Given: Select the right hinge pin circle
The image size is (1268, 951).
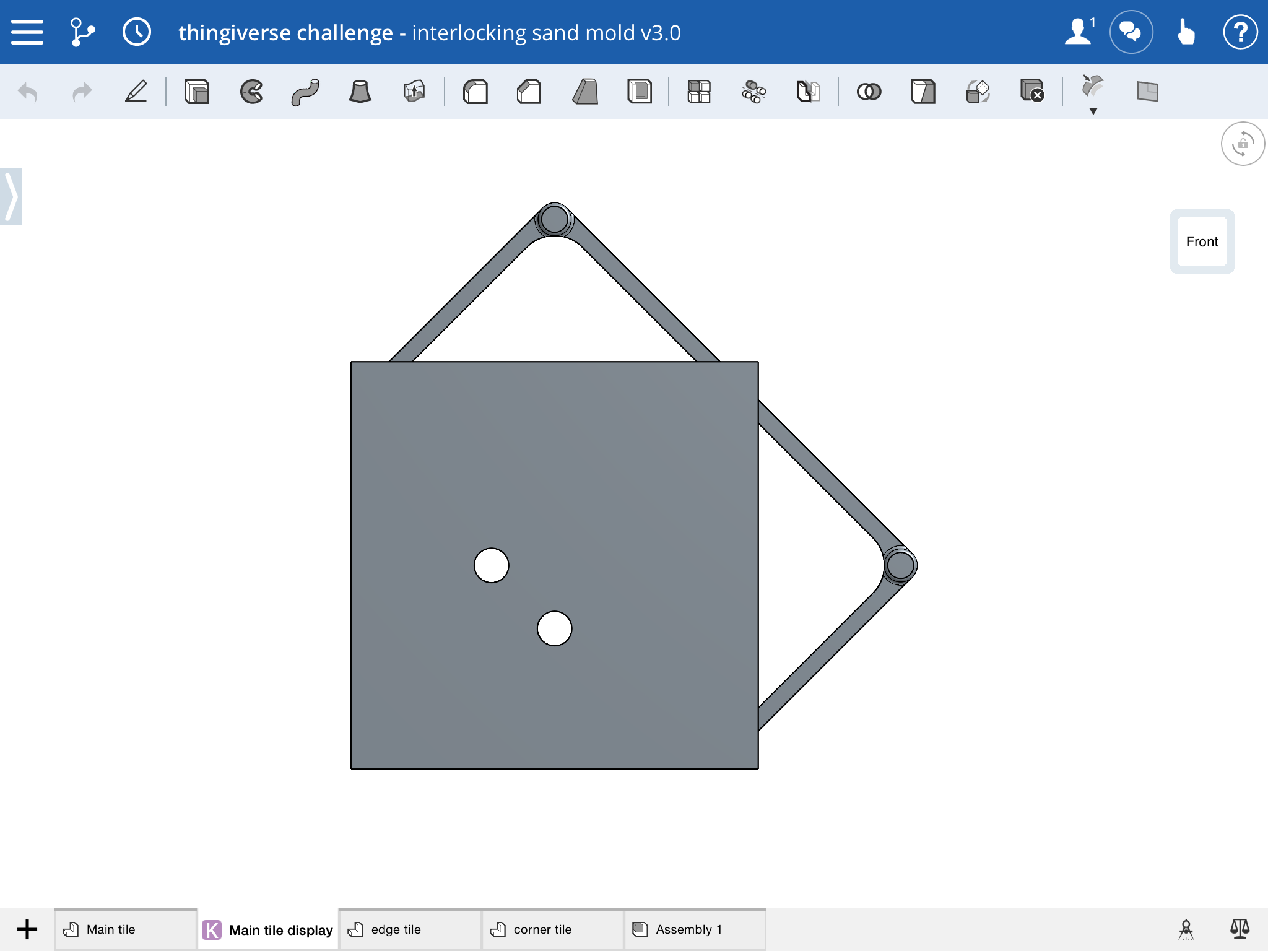Looking at the screenshot, I should tap(900, 565).
